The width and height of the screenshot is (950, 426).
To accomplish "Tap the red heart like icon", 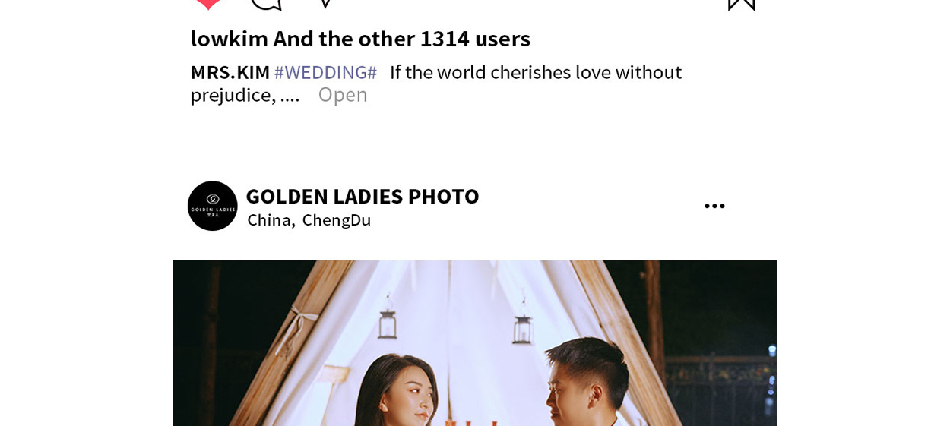I will (208, 4).
